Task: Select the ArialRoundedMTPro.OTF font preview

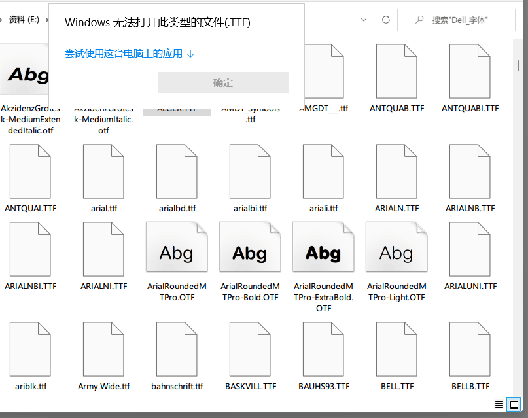Action: [x=177, y=247]
